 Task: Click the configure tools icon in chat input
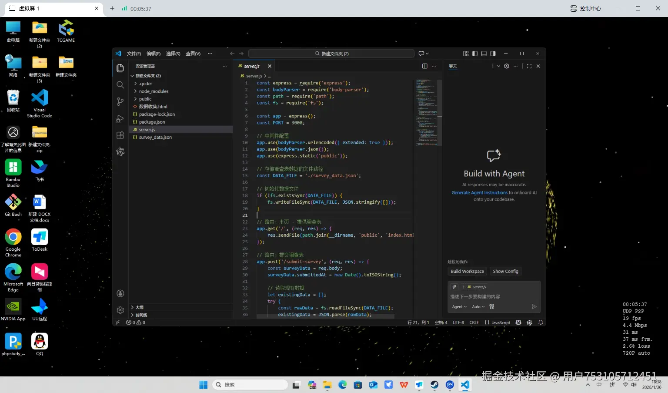[x=492, y=307]
